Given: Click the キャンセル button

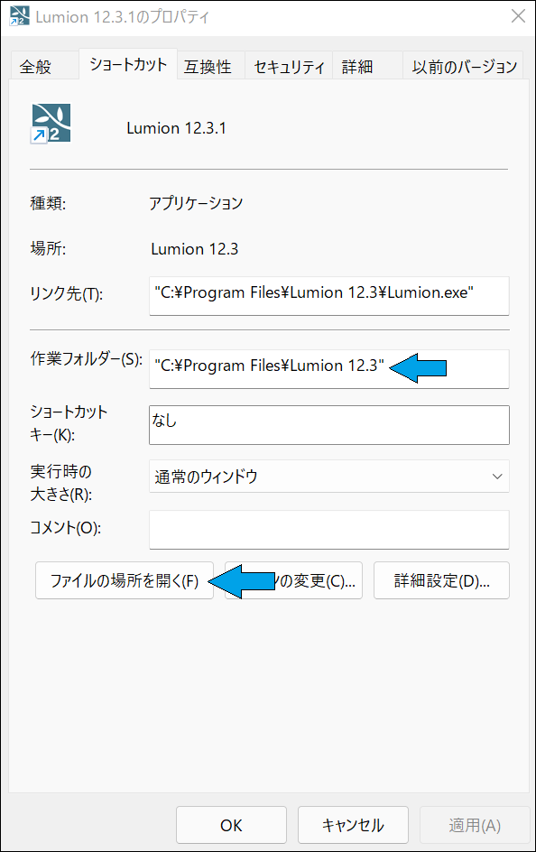Looking at the screenshot, I should (x=353, y=825).
